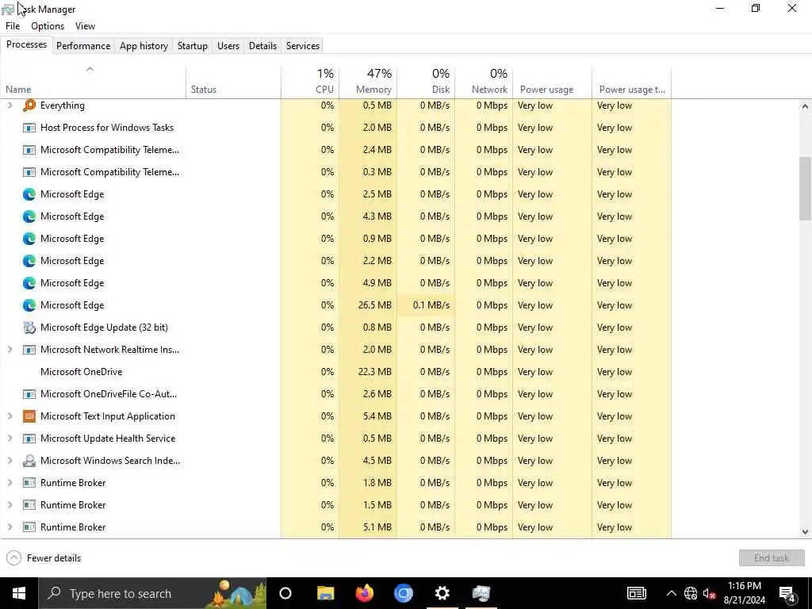
Task: Click the scrollbar down arrow
Action: pyautogui.click(x=805, y=531)
